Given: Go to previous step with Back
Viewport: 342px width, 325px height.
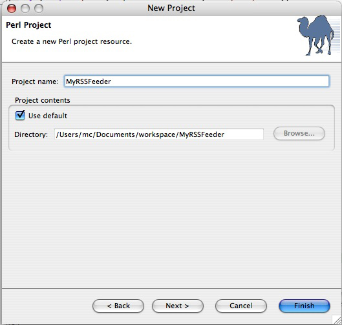Looking at the screenshot, I should coord(118,306).
